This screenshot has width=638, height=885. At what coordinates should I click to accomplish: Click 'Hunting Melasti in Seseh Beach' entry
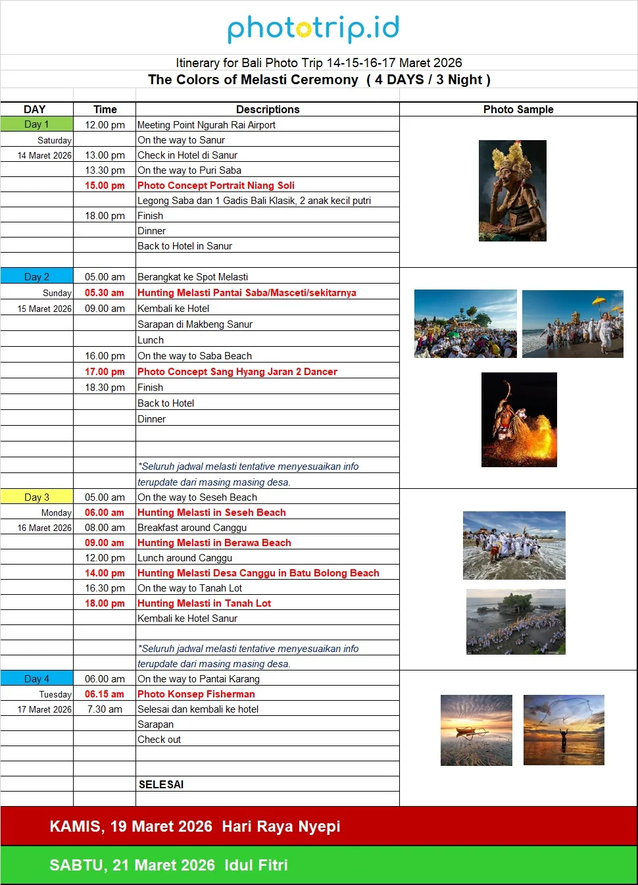(268, 512)
